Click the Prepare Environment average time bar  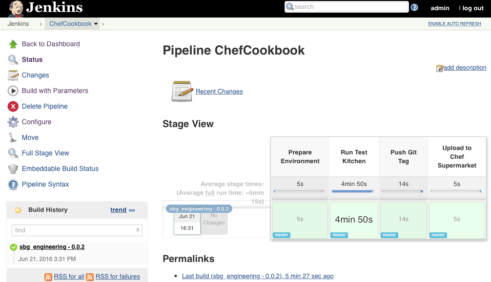point(299,191)
